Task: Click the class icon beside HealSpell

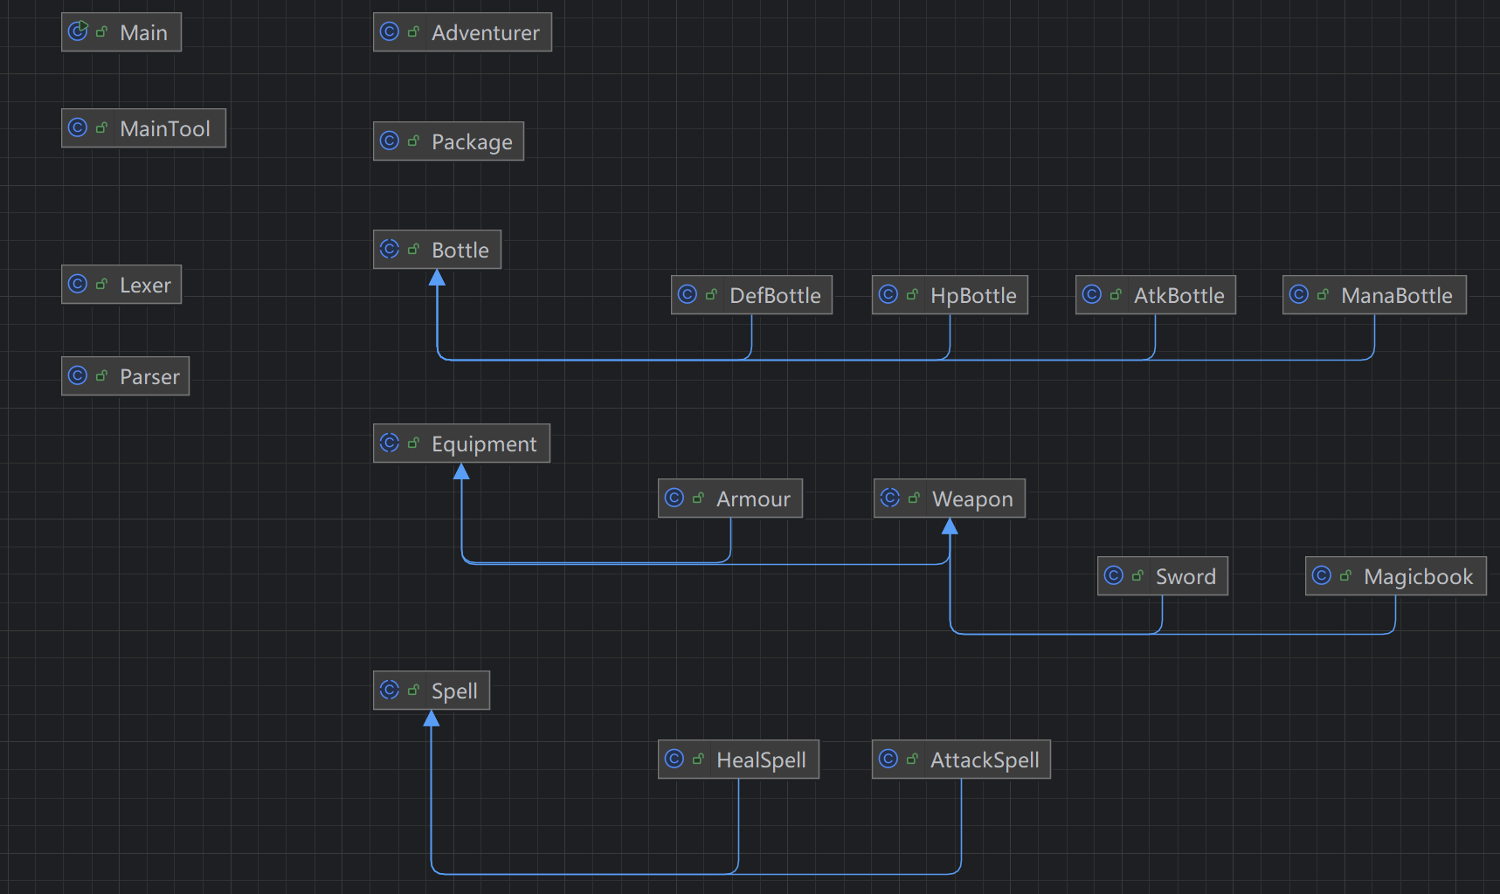Action: click(x=674, y=759)
